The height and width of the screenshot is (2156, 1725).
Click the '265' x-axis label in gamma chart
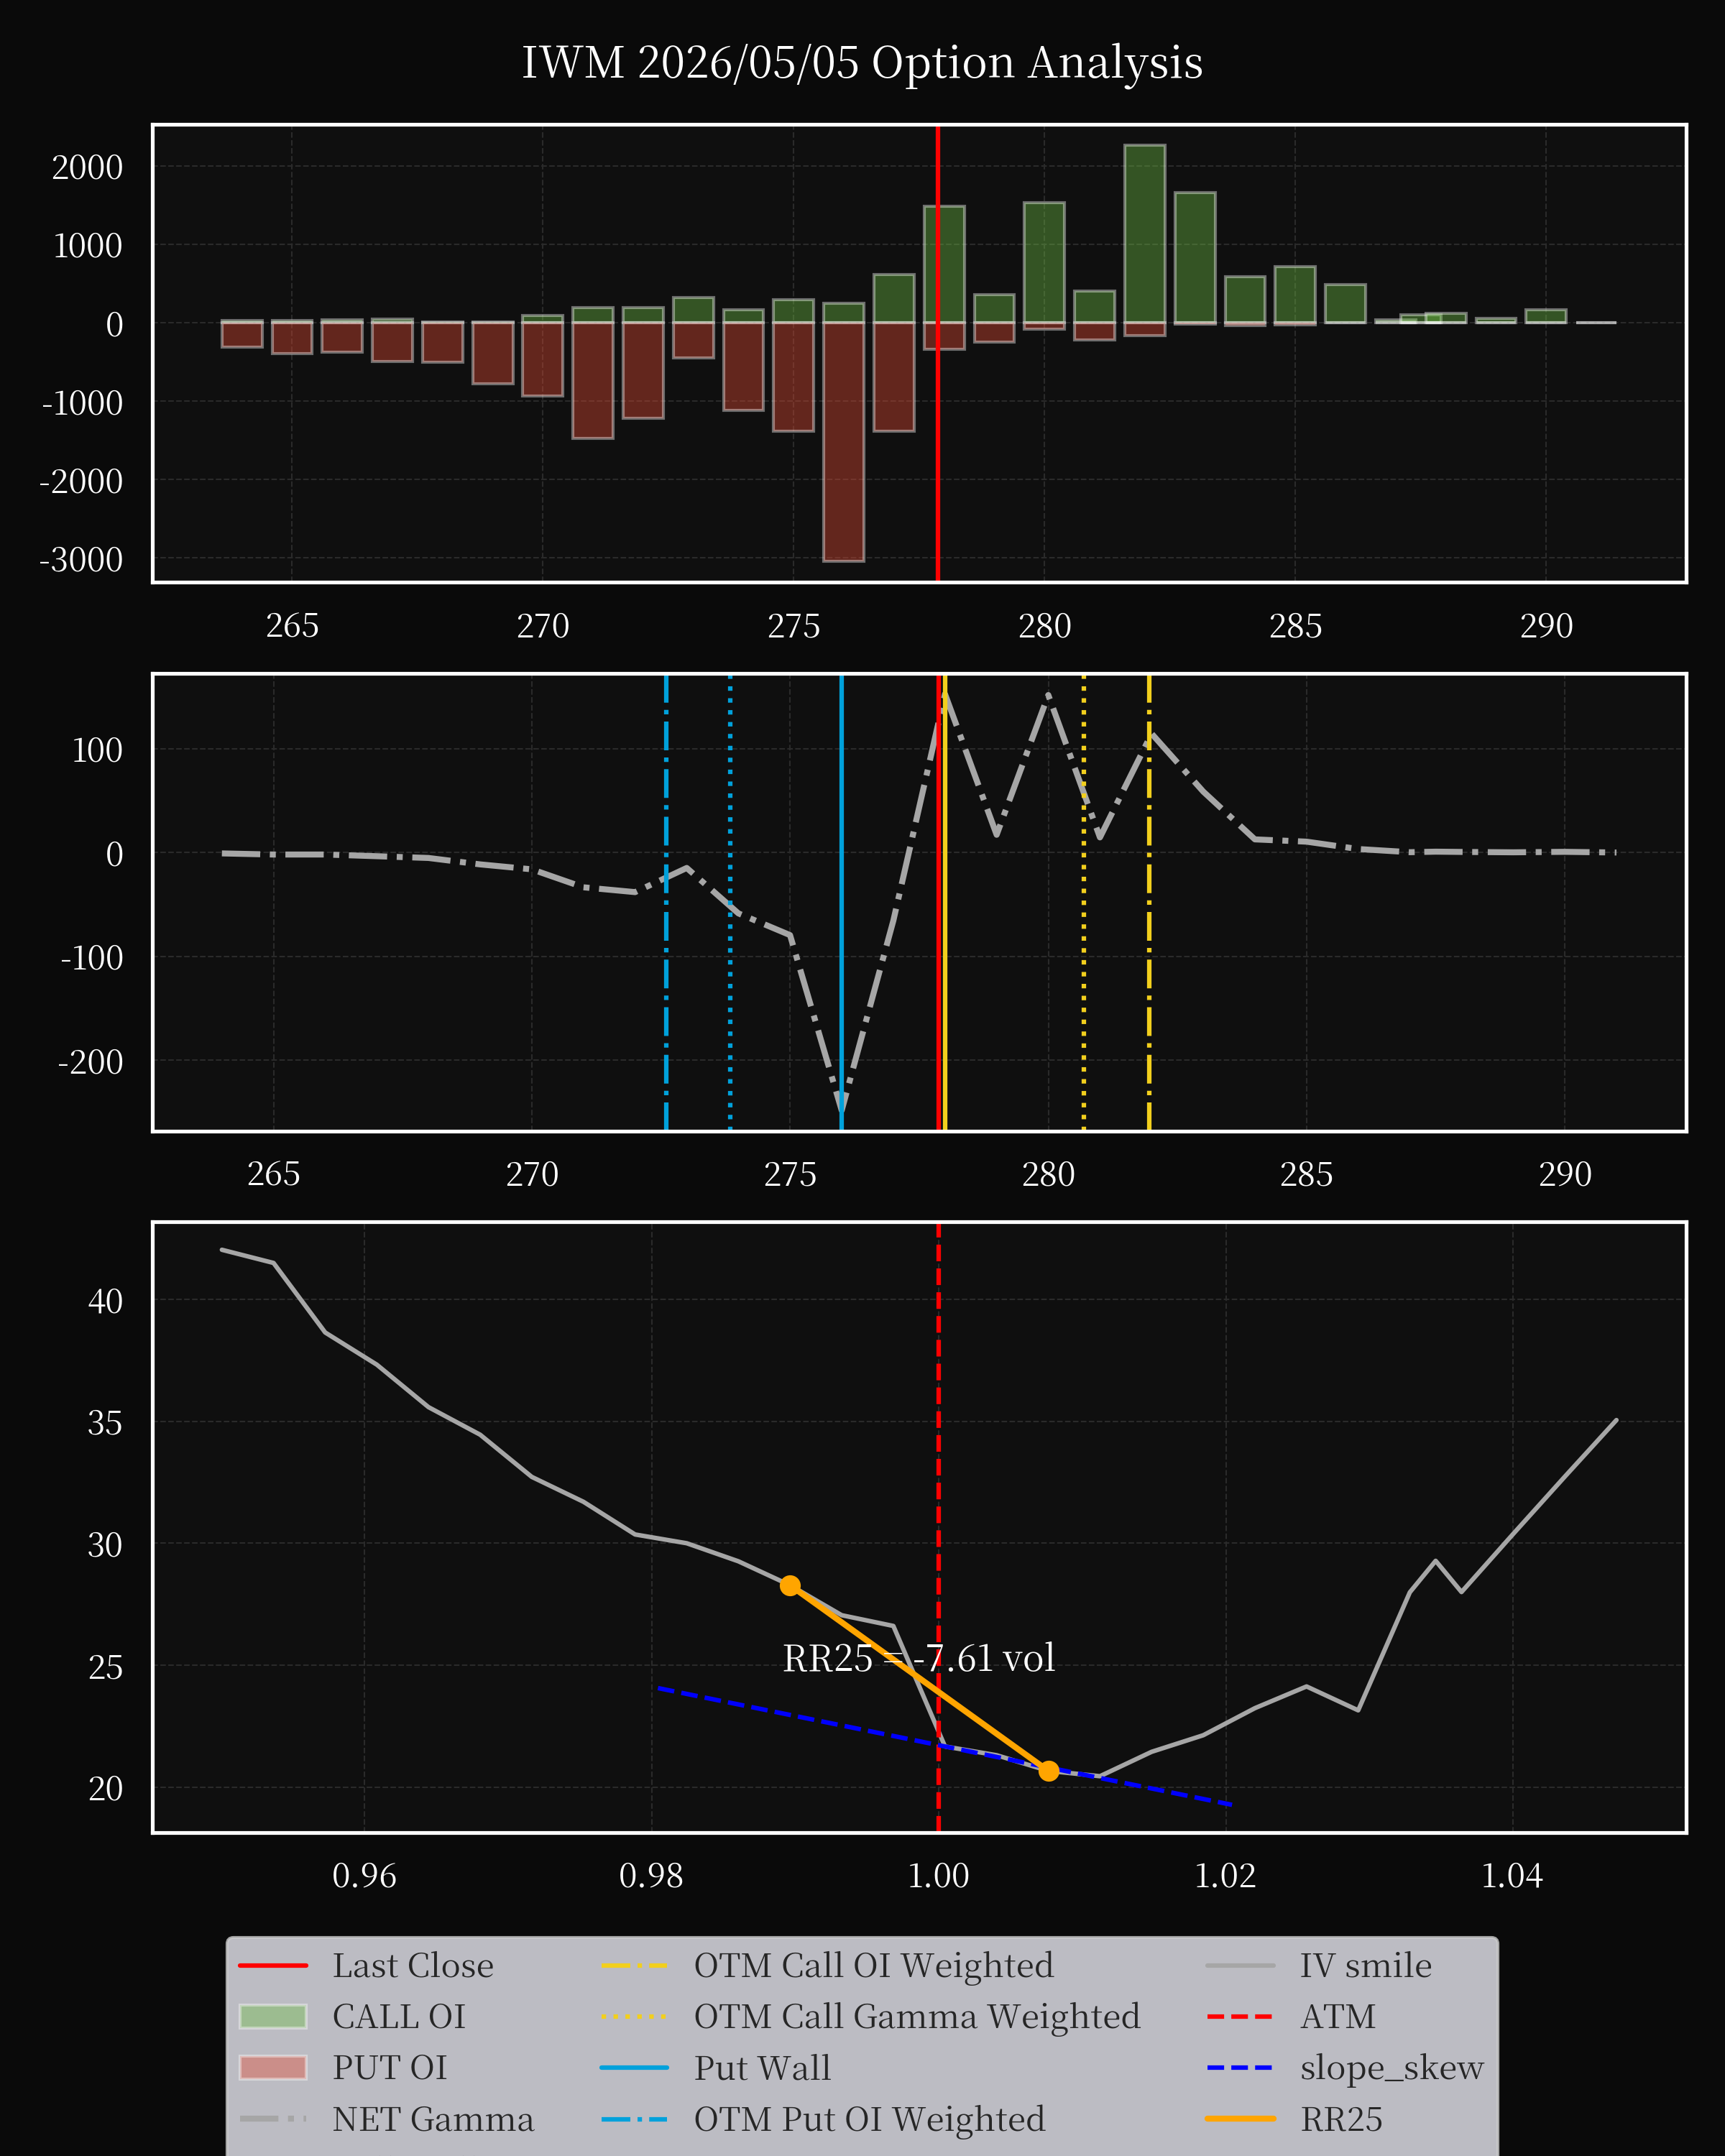273,1173
